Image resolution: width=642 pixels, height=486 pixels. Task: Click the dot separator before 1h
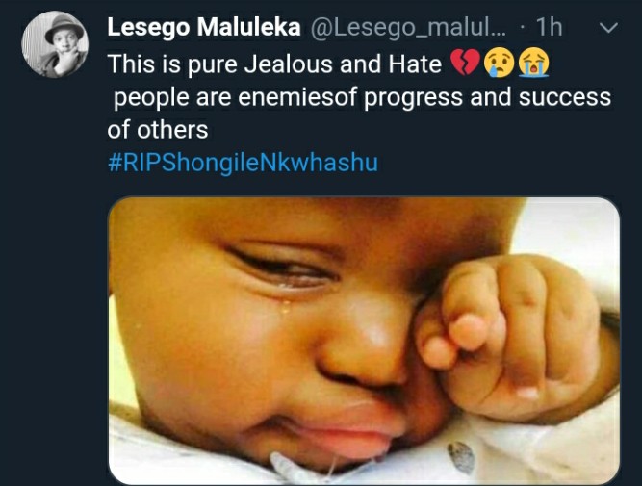[522, 28]
